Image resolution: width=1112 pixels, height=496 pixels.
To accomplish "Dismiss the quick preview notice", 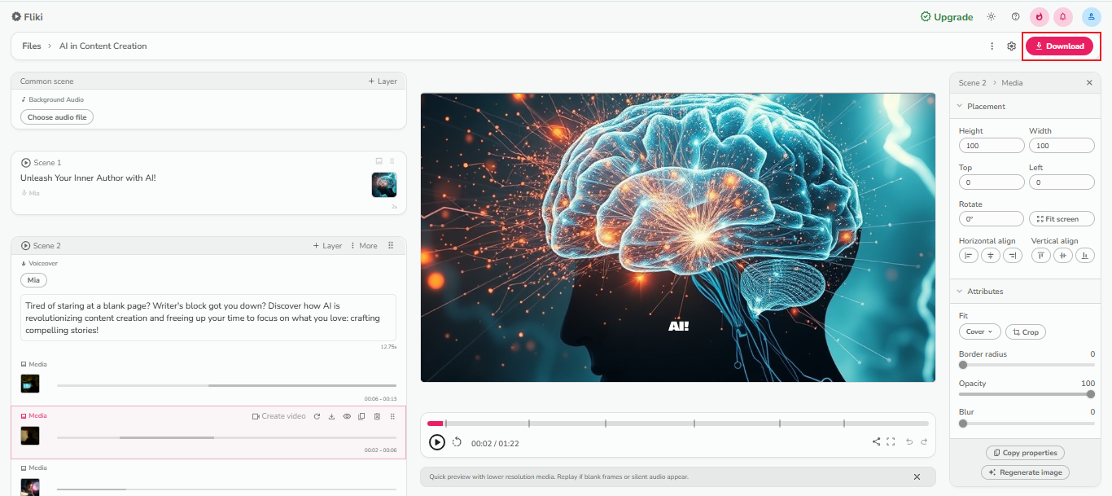I will [x=917, y=476].
